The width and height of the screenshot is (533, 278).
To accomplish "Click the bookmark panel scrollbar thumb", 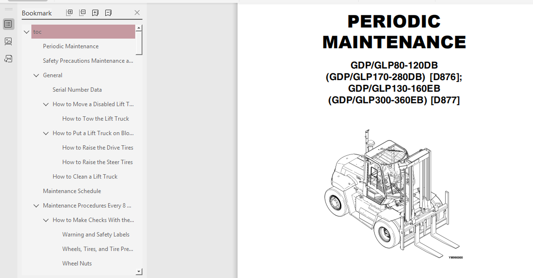I will tap(139, 43).
